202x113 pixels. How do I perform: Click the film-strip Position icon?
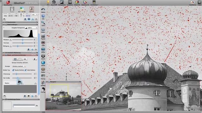[12, 9]
